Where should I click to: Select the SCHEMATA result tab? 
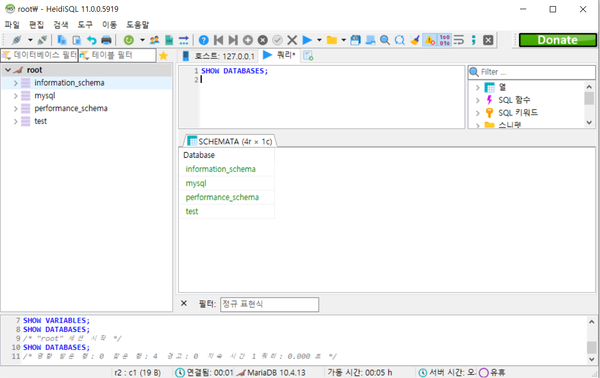230,141
